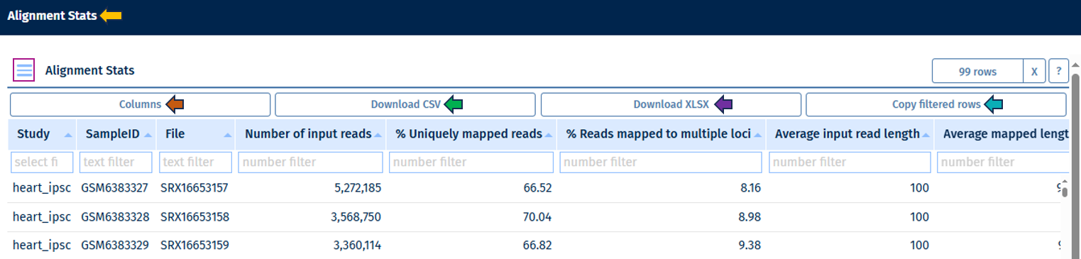Select cell GSM6383329
The height and width of the screenshot is (259, 1081).
(115, 245)
